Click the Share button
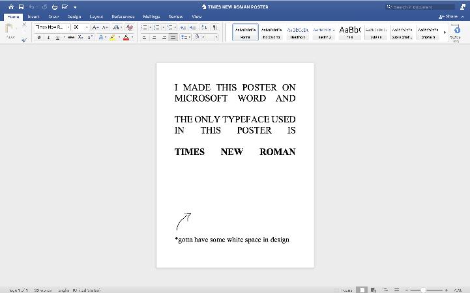 coord(448,17)
